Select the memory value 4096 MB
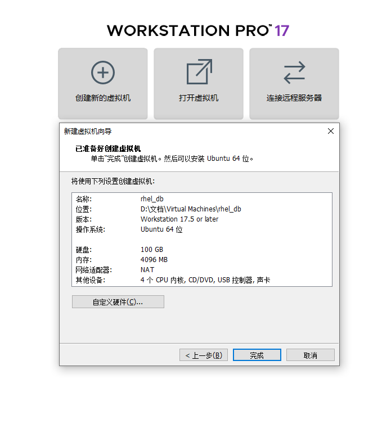Screen dimensions: 391x424 coord(154,260)
